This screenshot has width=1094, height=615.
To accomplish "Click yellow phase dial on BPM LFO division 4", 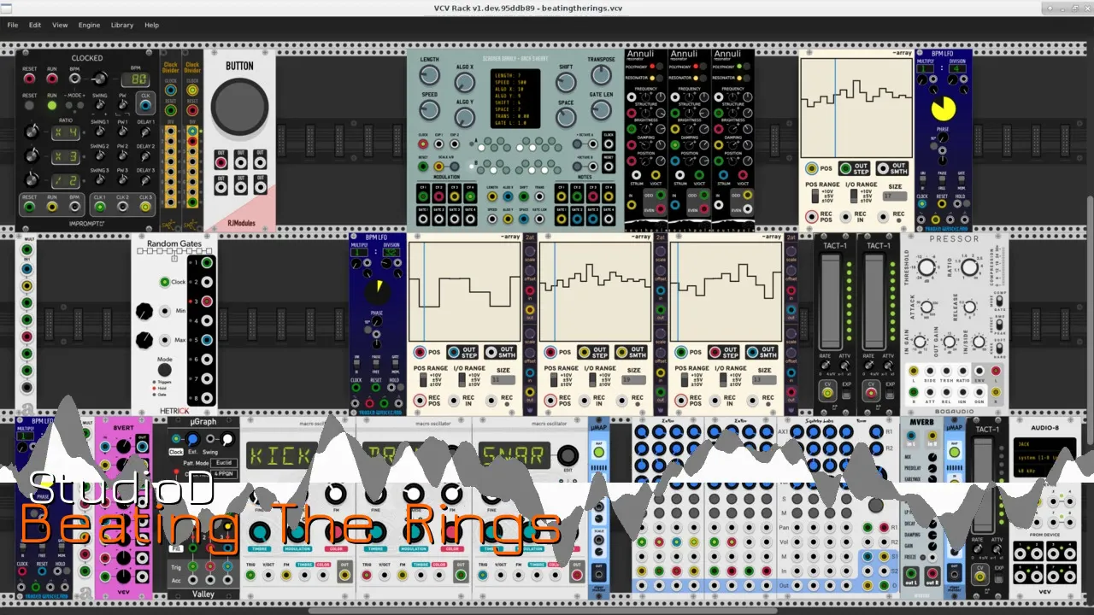I will (943, 108).
